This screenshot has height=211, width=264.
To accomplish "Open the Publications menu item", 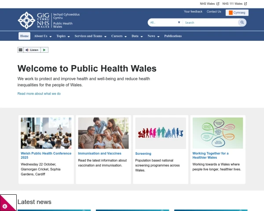I will [173, 36].
